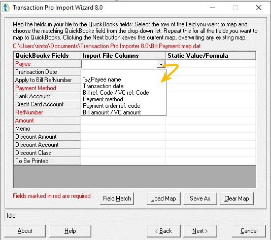Select the Payment Method field row
The image size is (271, 240).
tap(47, 88)
